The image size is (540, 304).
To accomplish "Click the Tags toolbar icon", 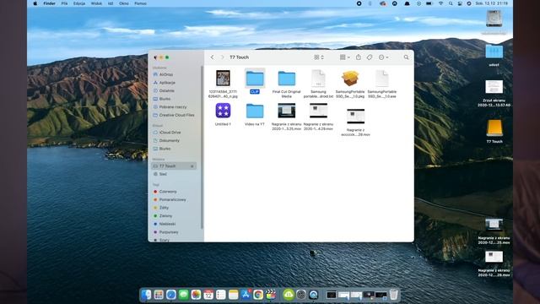I will 370,57.
